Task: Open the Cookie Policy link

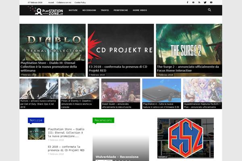Action: [80, 2]
